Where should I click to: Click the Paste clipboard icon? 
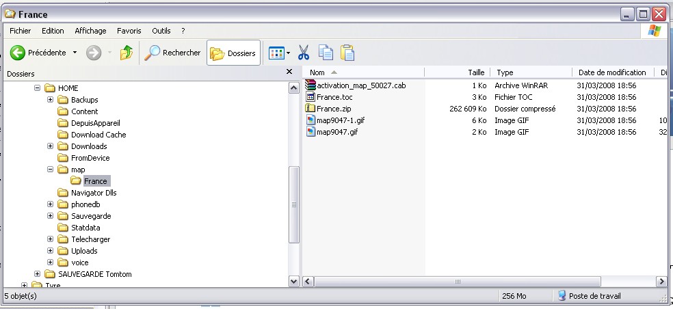pyautogui.click(x=347, y=53)
